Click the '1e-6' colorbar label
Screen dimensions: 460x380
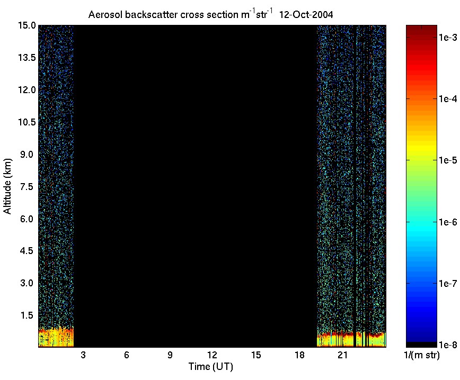[448, 222]
